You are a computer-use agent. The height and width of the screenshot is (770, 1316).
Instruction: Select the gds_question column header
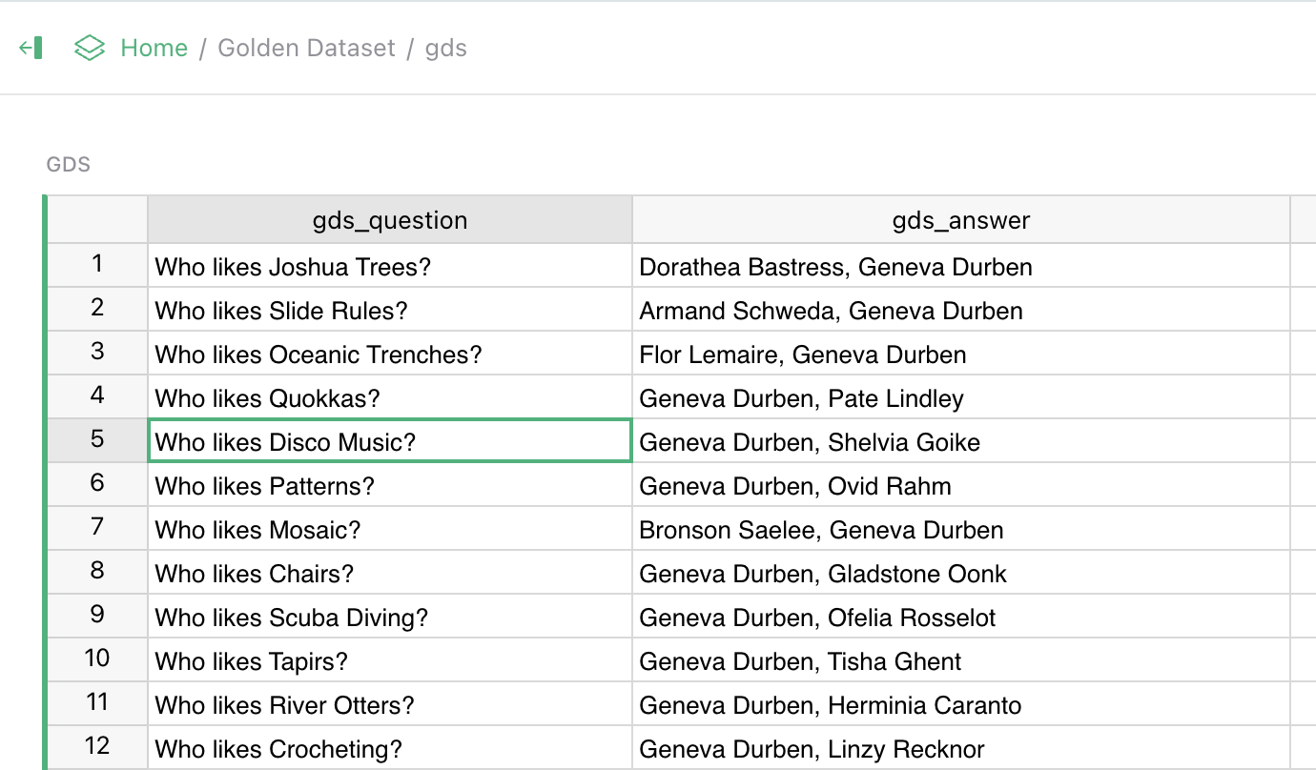[x=390, y=220]
